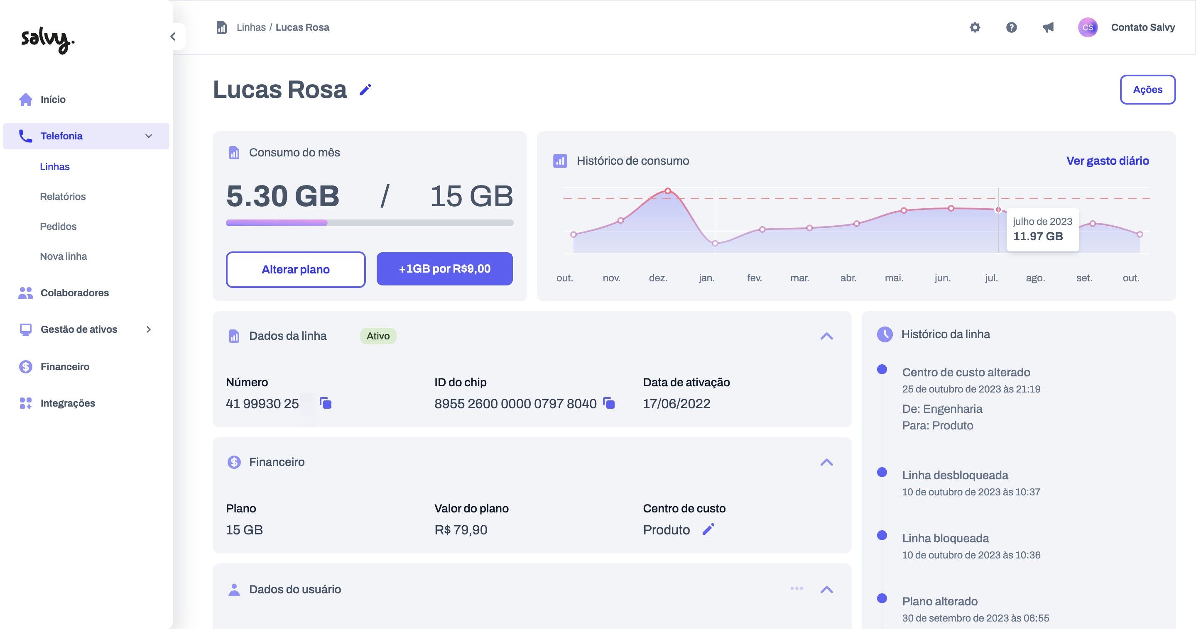Click the Financeiro card dollar icon
The image size is (1196, 629).
point(234,462)
